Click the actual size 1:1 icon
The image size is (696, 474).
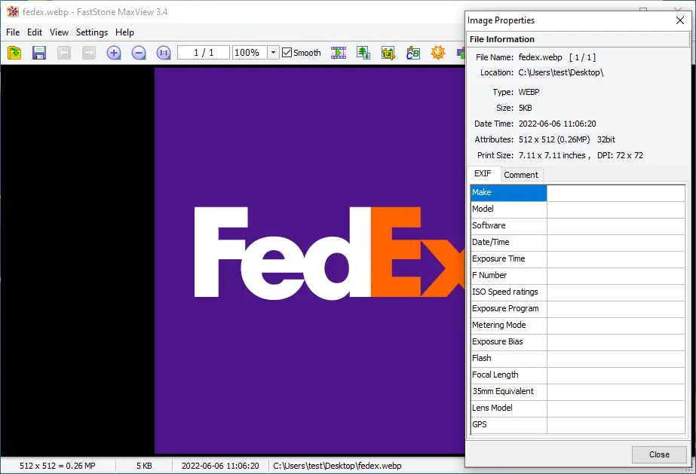(164, 53)
